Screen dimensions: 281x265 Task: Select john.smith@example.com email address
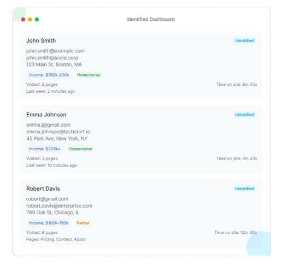pyautogui.click(x=55, y=51)
